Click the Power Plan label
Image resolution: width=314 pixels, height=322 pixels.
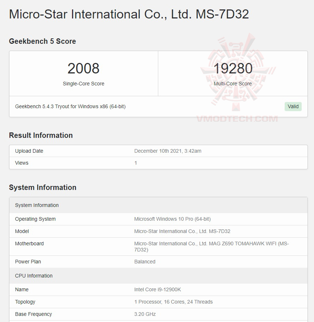(28, 262)
